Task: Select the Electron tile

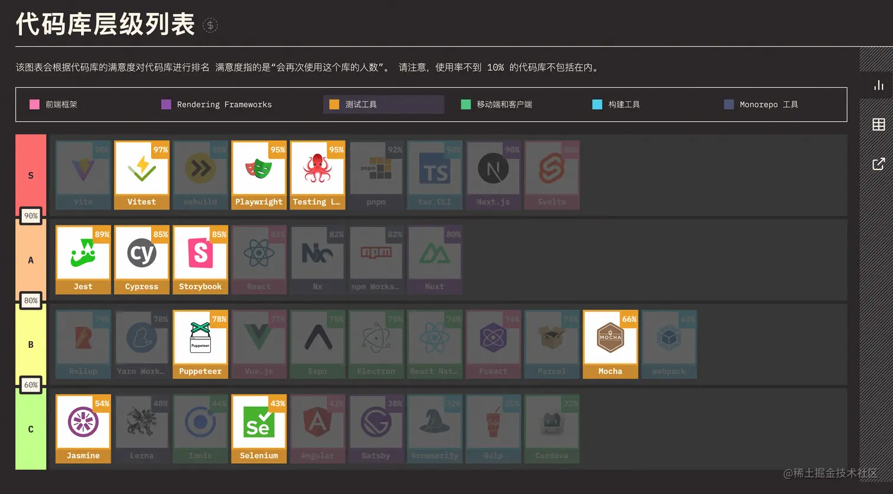Action: click(376, 344)
